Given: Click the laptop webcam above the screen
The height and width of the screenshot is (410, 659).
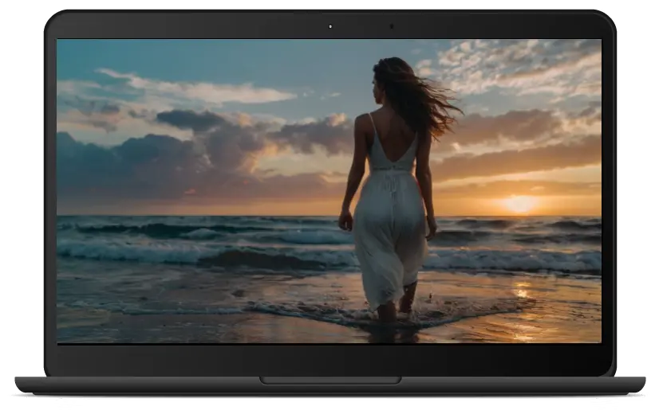Looking at the screenshot, I should 329,26.
